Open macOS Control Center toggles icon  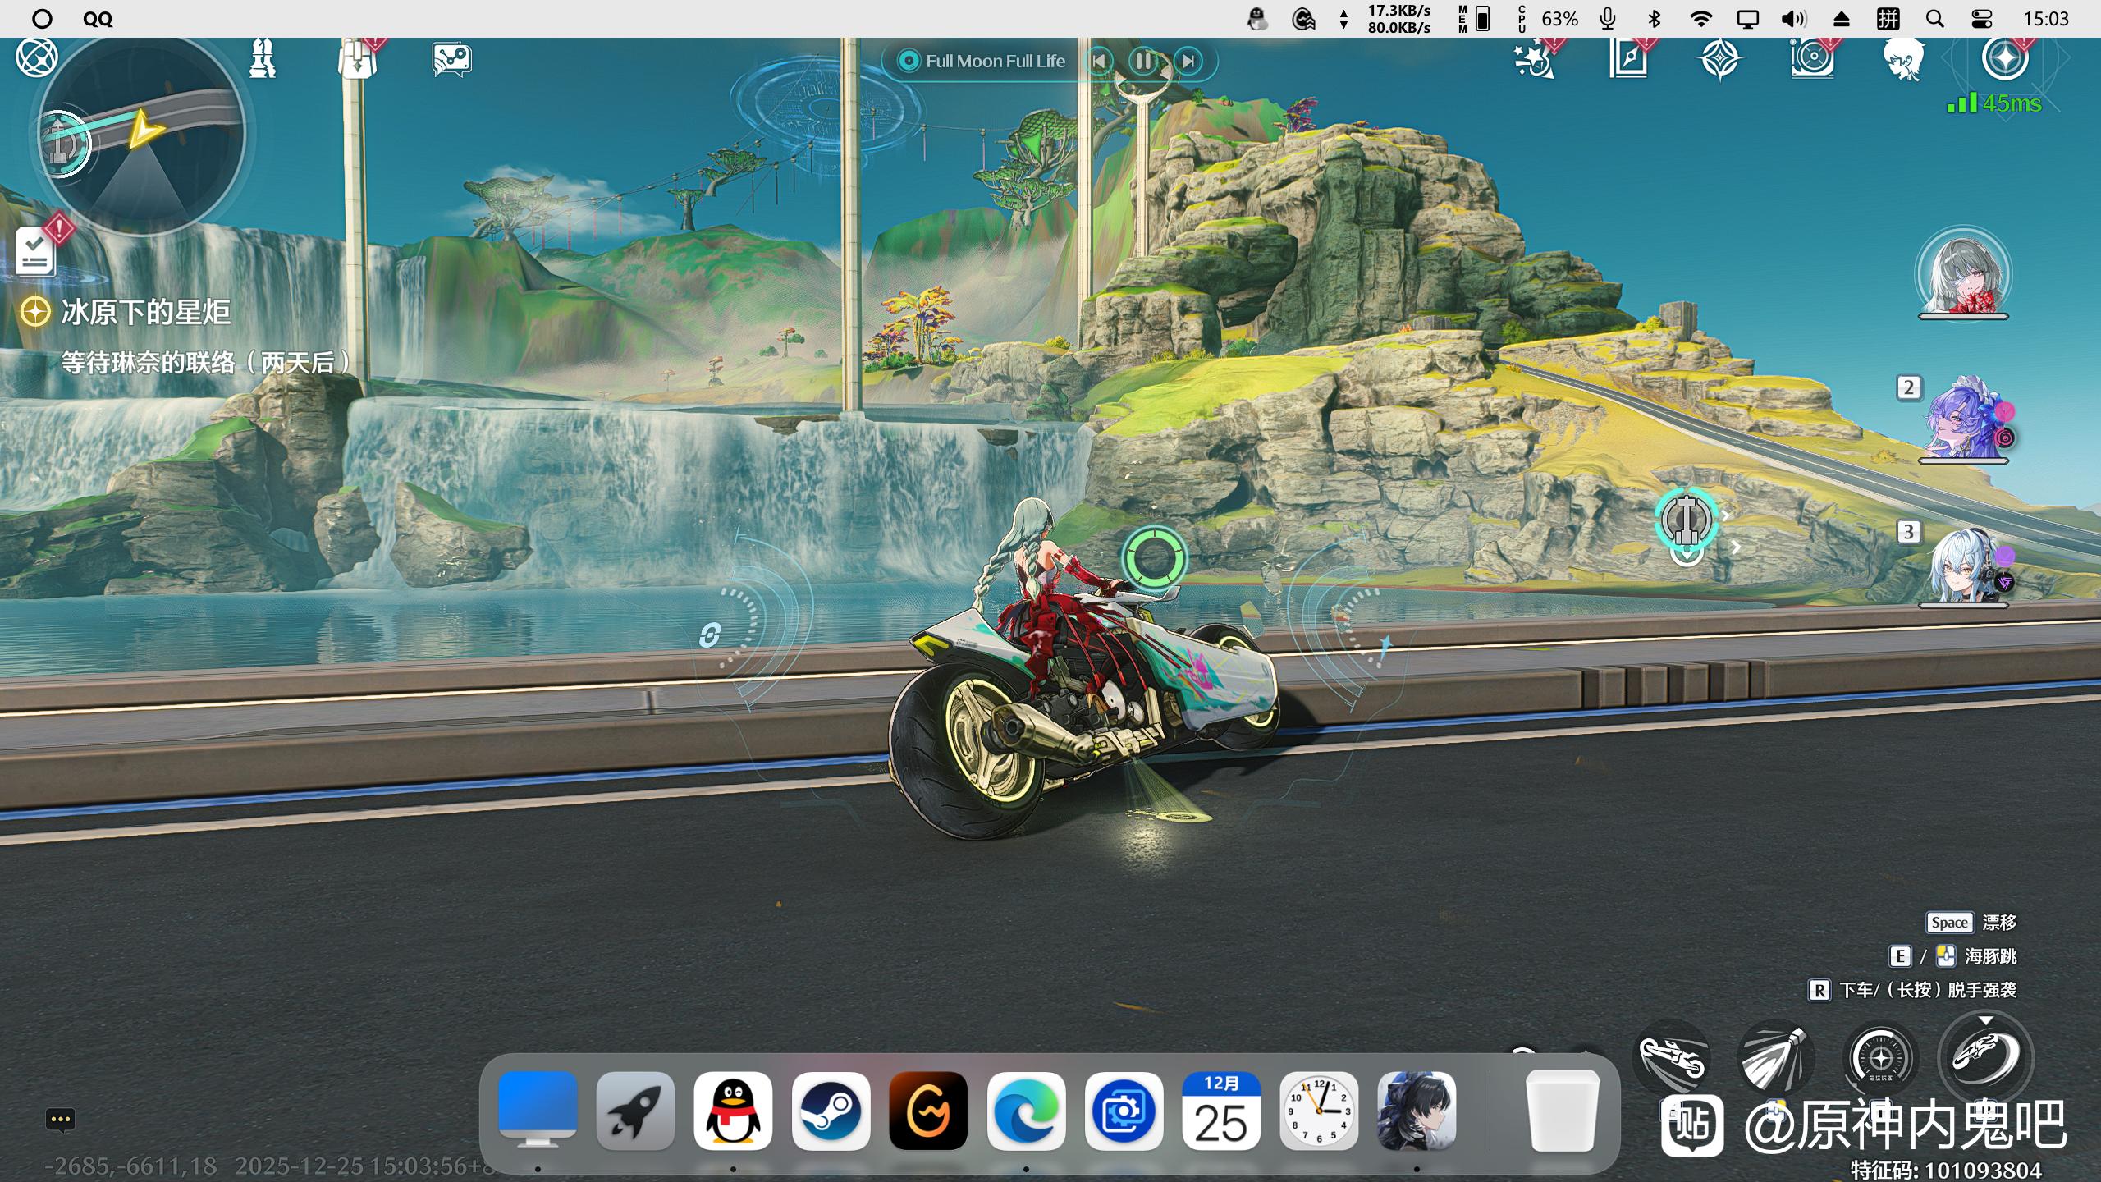[1981, 19]
